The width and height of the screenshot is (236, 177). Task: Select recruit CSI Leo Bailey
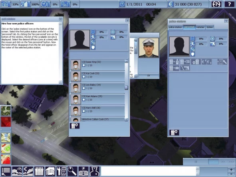coord(97,88)
